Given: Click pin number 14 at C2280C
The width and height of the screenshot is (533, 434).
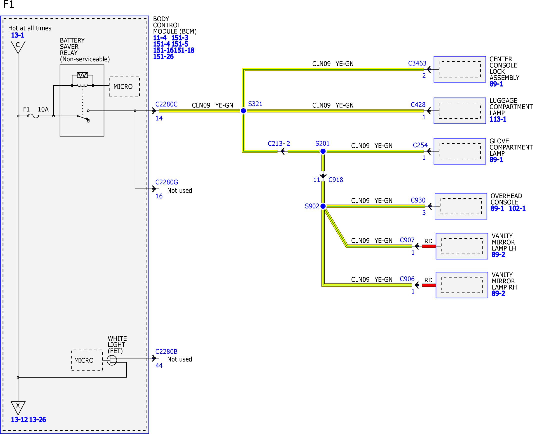Looking at the screenshot, I should tap(159, 118).
